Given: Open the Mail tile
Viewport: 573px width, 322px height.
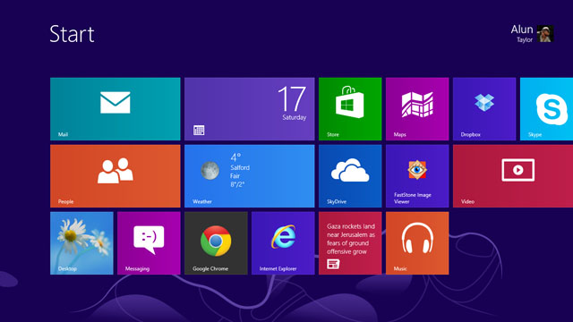Looking at the screenshot, I should [115, 109].
